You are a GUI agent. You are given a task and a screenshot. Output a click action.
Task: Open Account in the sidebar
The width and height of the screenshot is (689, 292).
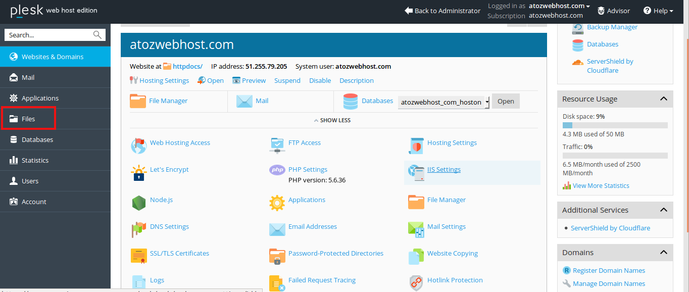point(56,202)
